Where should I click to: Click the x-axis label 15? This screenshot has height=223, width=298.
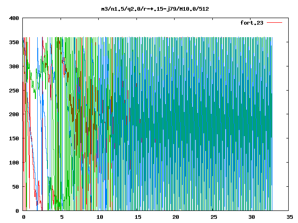click(x=138, y=217)
